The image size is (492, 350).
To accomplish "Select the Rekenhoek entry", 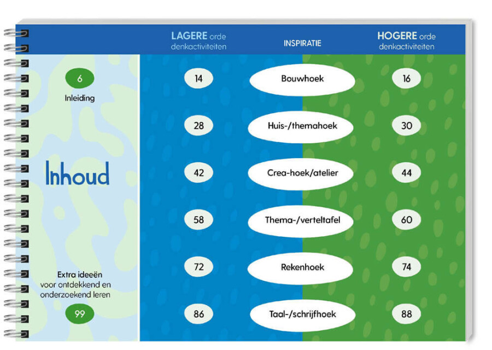I will (x=302, y=267).
